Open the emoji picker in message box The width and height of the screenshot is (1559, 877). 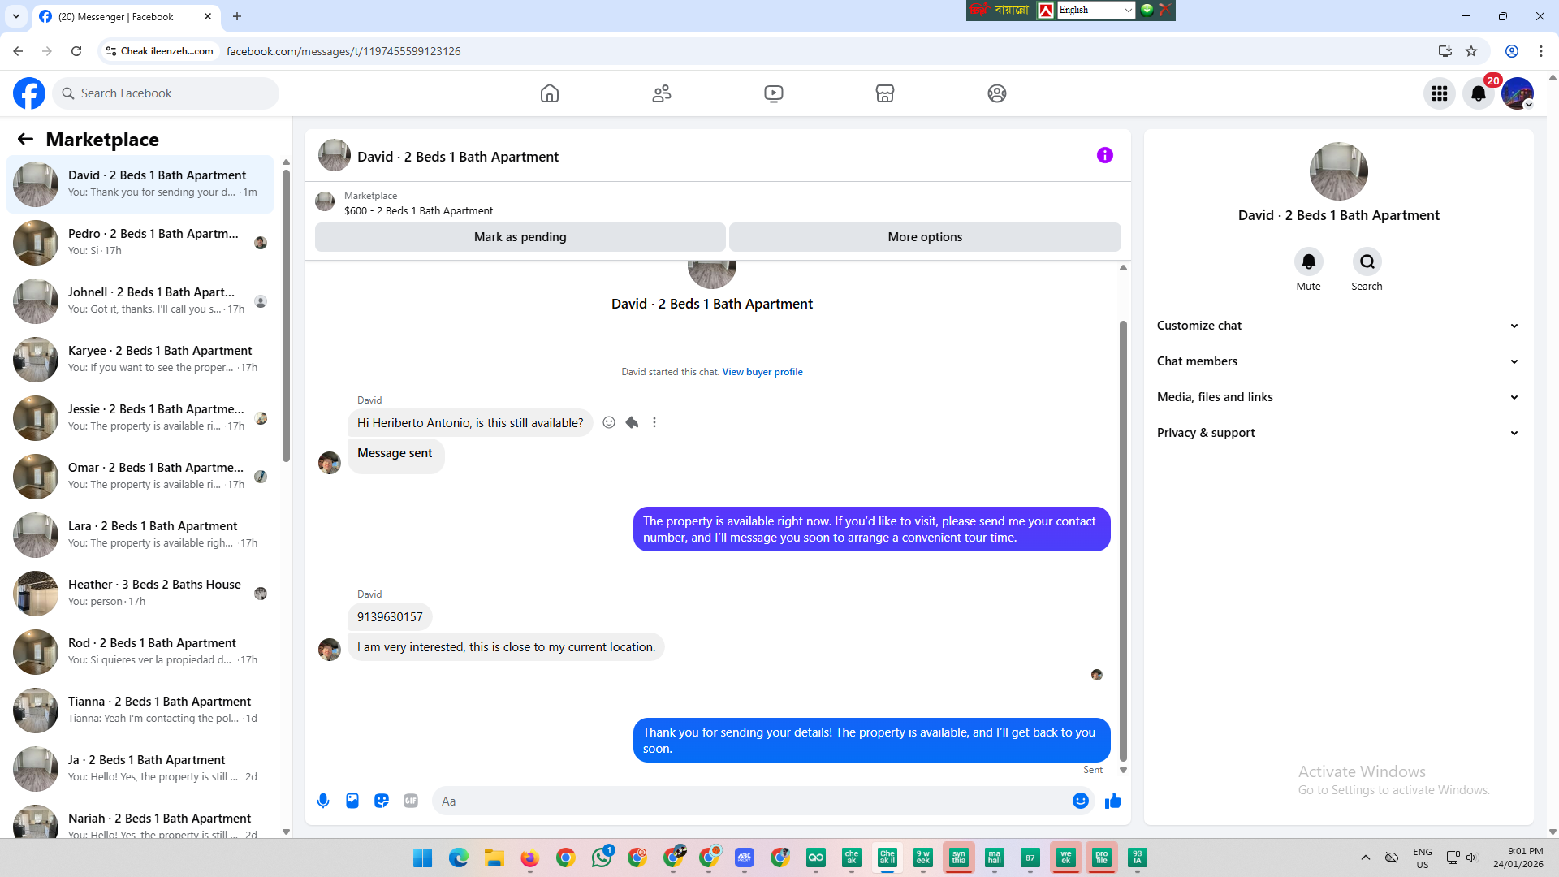pyautogui.click(x=1080, y=801)
